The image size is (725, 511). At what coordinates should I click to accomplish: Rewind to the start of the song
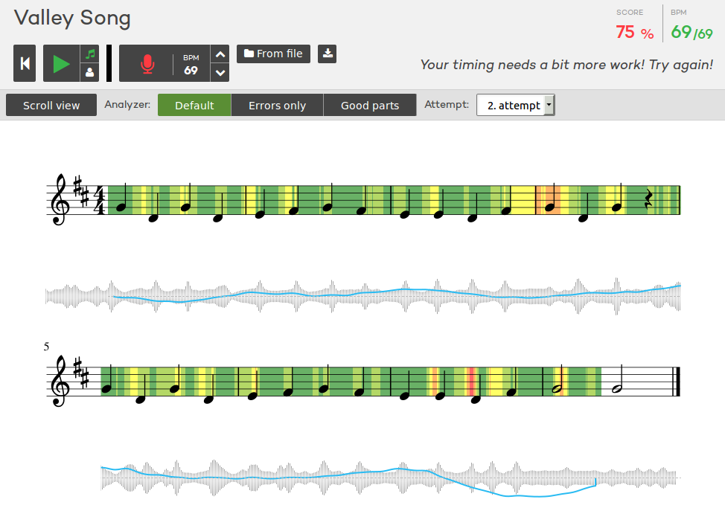[x=25, y=63]
